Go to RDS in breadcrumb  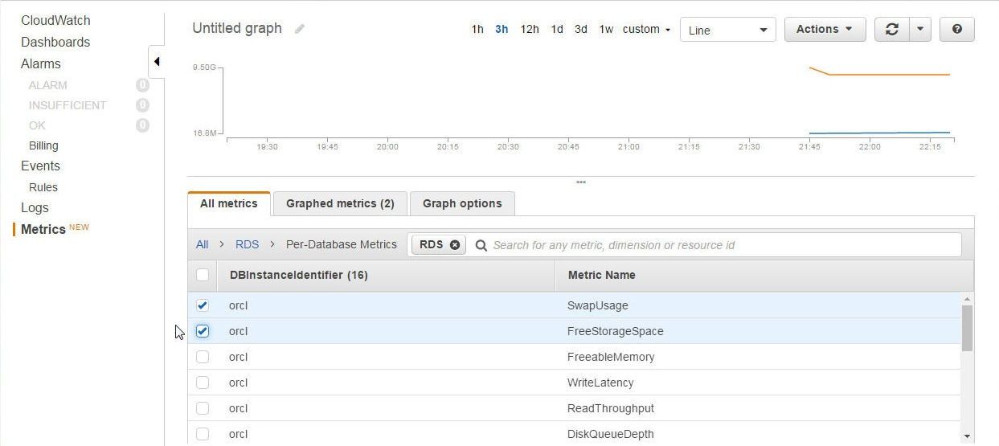click(x=247, y=244)
